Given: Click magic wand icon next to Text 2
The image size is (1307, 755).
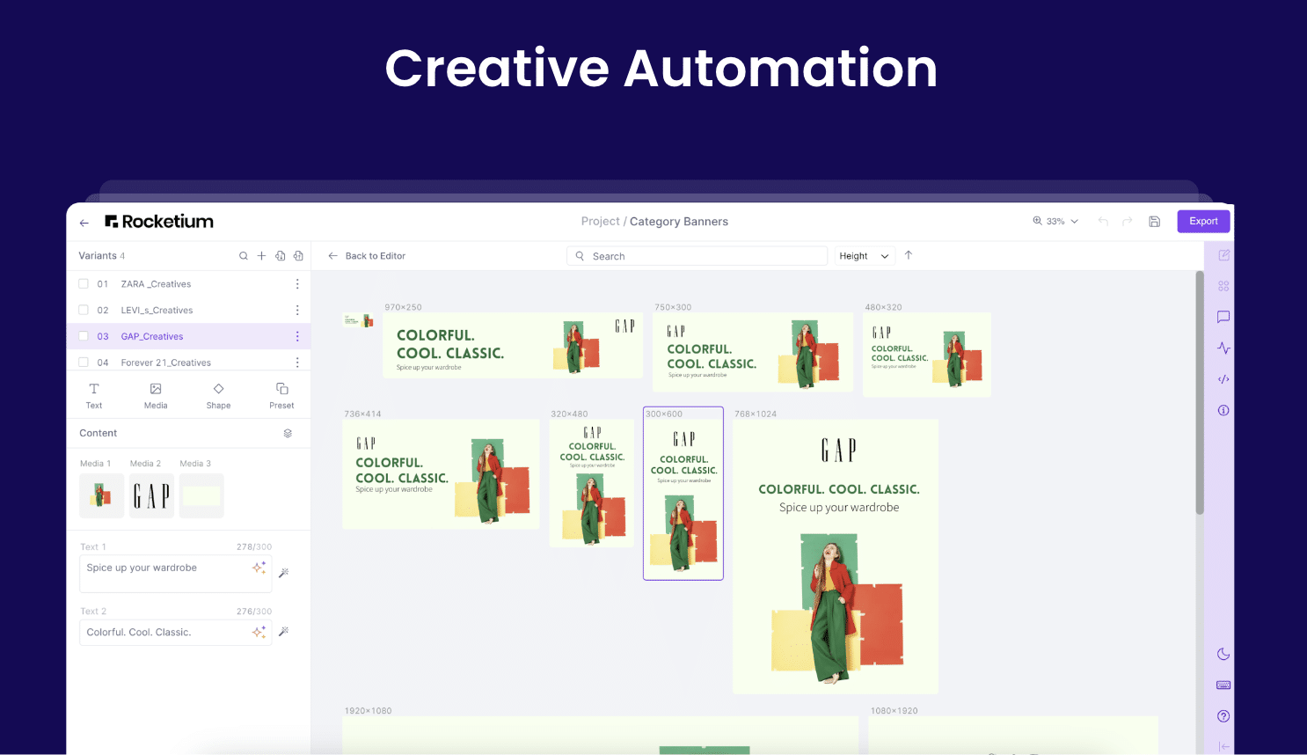Looking at the screenshot, I should pos(283,632).
